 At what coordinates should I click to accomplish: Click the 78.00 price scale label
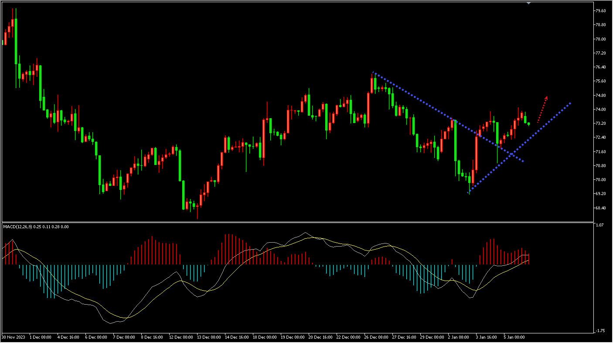[x=600, y=39]
